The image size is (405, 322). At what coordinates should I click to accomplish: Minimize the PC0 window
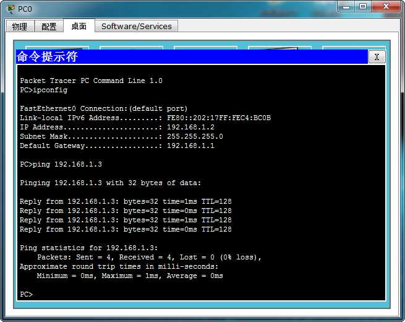pyautogui.click(x=346, y=6)
